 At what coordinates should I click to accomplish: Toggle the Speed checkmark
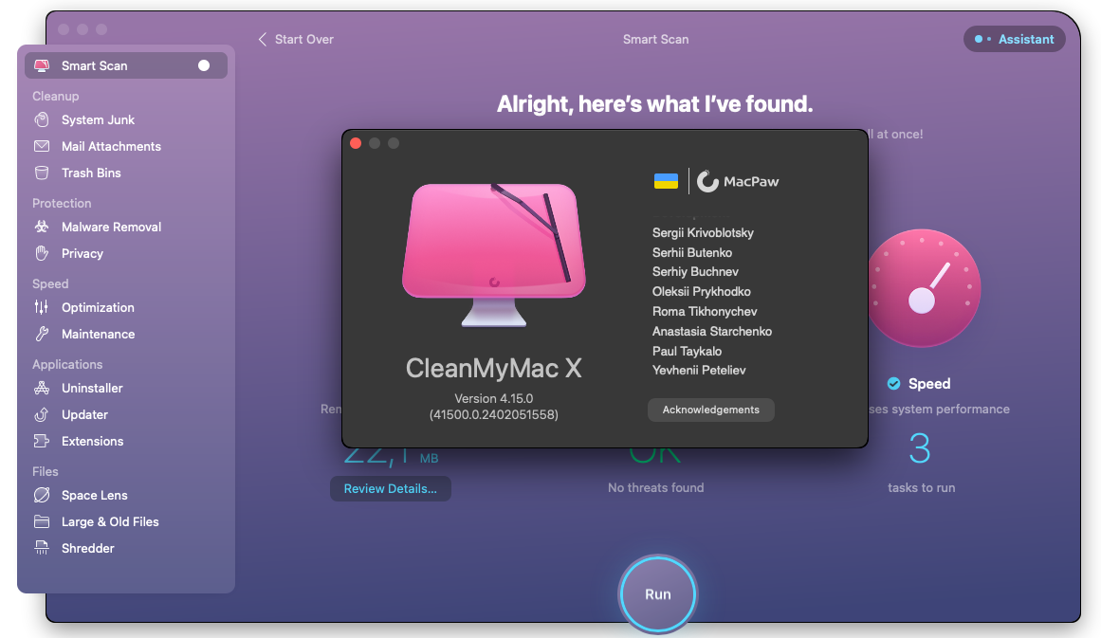tap(893, 384)
